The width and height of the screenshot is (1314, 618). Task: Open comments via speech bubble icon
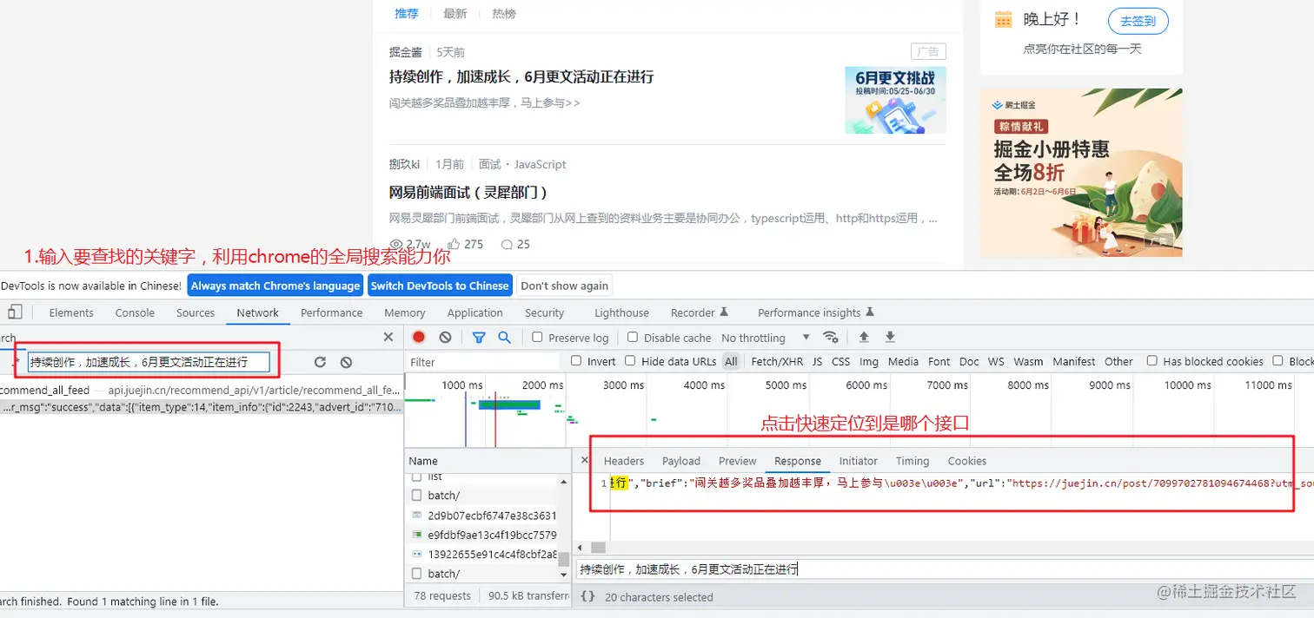point(507,245)
